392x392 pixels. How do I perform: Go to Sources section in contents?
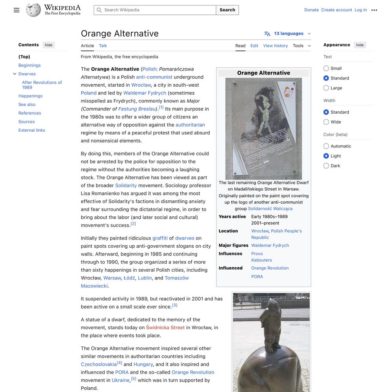click(27, 122)
